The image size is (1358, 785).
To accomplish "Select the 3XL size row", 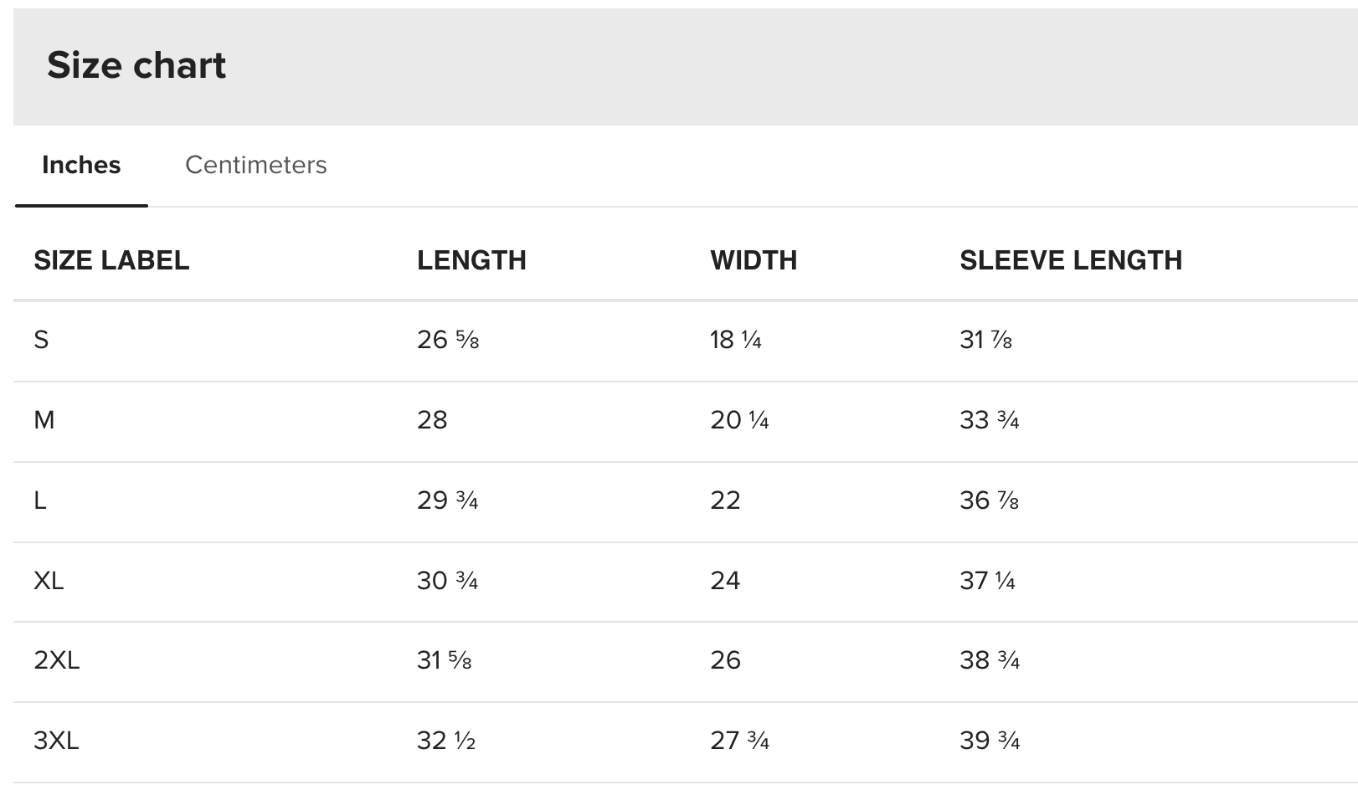I will coord(57,740).
